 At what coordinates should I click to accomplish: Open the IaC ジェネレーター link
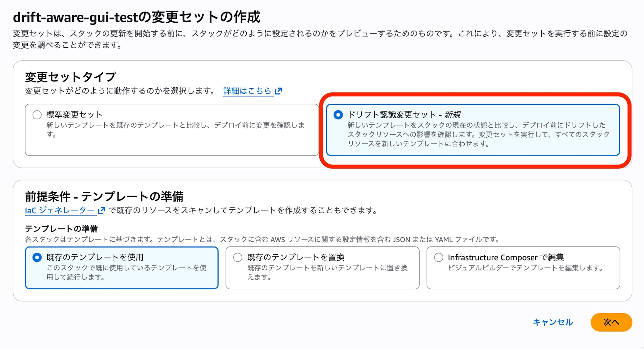(x=60, y=210)
